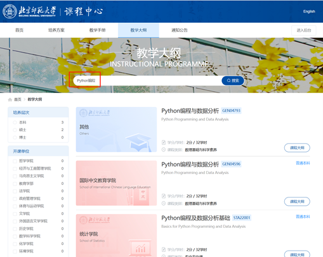Click the home icon in the breadcrumb
Viewport: 323px width, 257px height.
[x=10, y=99]
